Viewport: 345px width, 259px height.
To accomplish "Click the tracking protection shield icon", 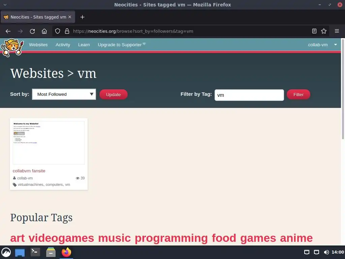I will click(57, 31).
